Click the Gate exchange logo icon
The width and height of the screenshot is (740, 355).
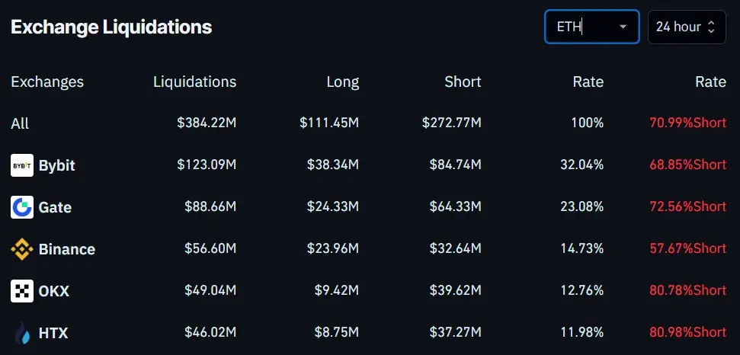(x=22, y=207)
